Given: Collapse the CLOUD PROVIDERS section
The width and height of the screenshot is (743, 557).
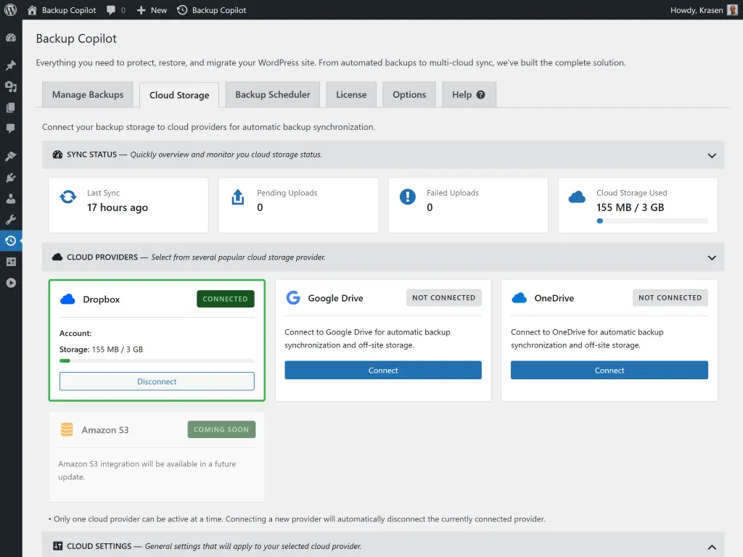Looking at the screenshot, I should point(712,257).
